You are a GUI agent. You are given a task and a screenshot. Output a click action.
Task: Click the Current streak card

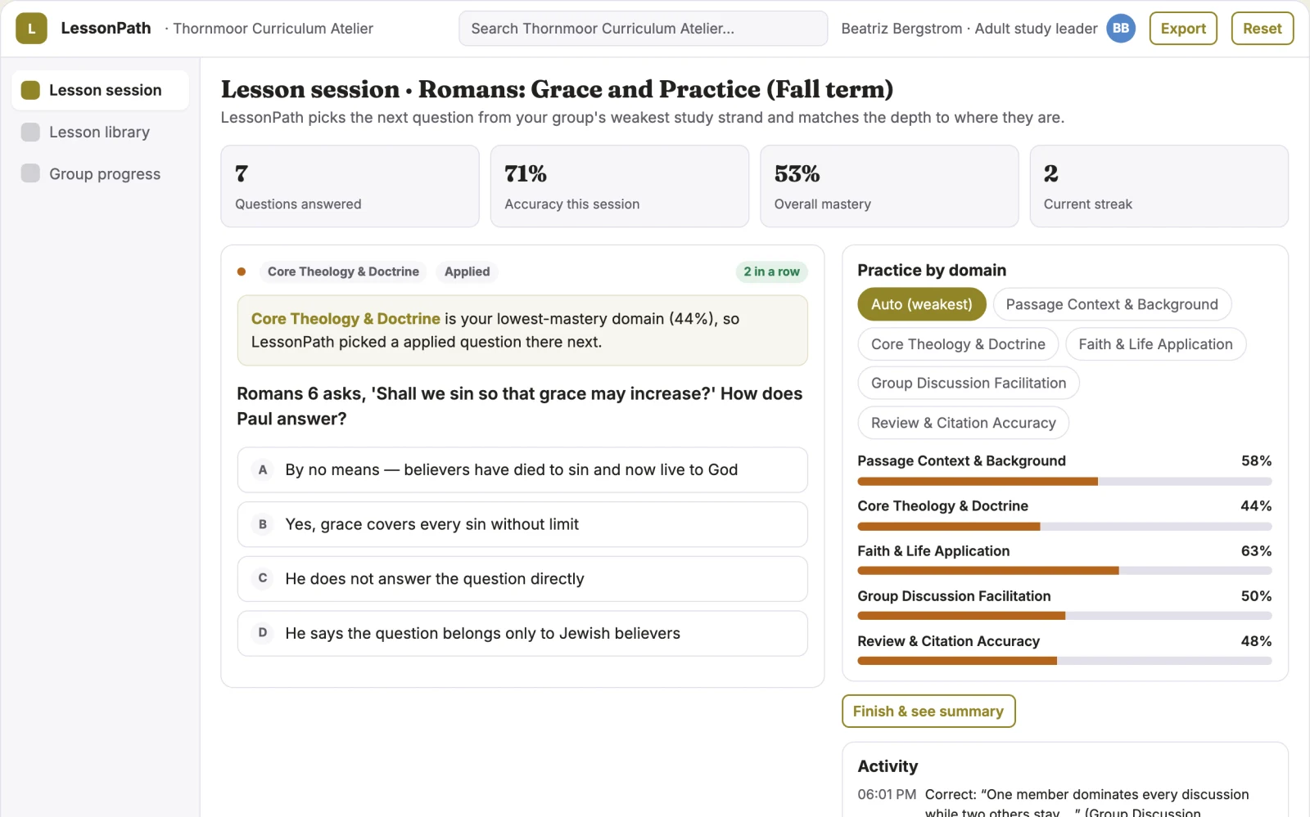[1159, 186]
